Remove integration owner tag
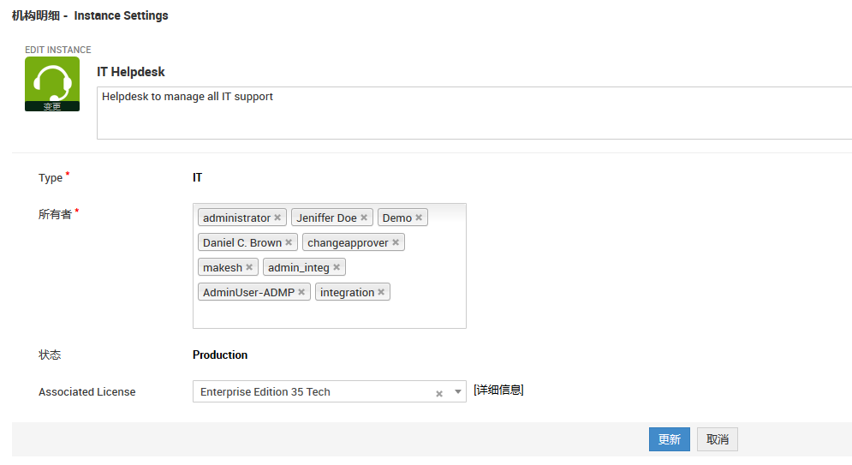 381,293
